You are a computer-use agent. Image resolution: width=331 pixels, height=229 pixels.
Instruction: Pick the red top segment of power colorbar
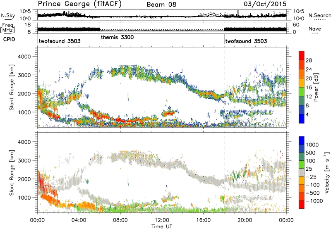pyautogui.click(x=302, y=55)
